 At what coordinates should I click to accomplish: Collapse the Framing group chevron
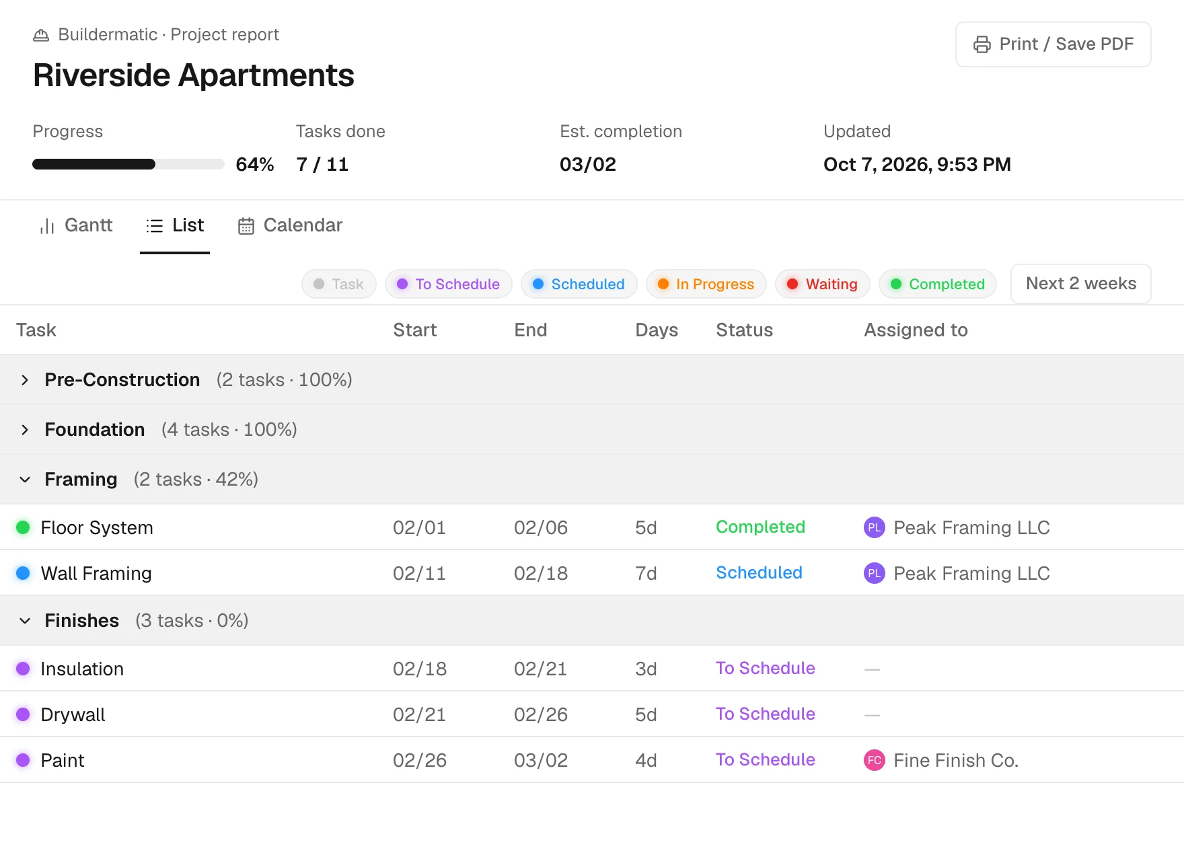[x=25, y=480]
